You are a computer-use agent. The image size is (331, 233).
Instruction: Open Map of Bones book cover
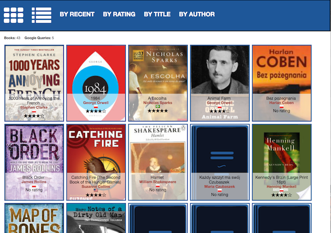point(34,218)
